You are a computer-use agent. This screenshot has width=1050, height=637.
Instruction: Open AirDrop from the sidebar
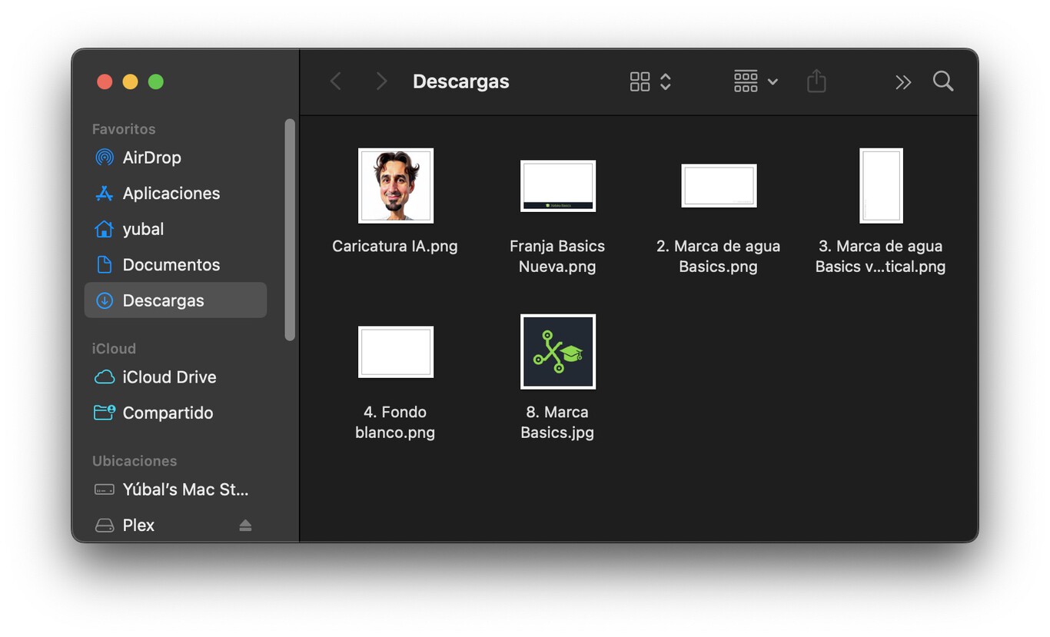152,158
